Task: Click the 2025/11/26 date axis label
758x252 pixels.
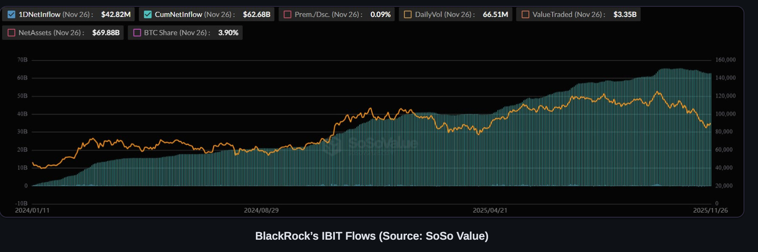Action: (710, 210)
